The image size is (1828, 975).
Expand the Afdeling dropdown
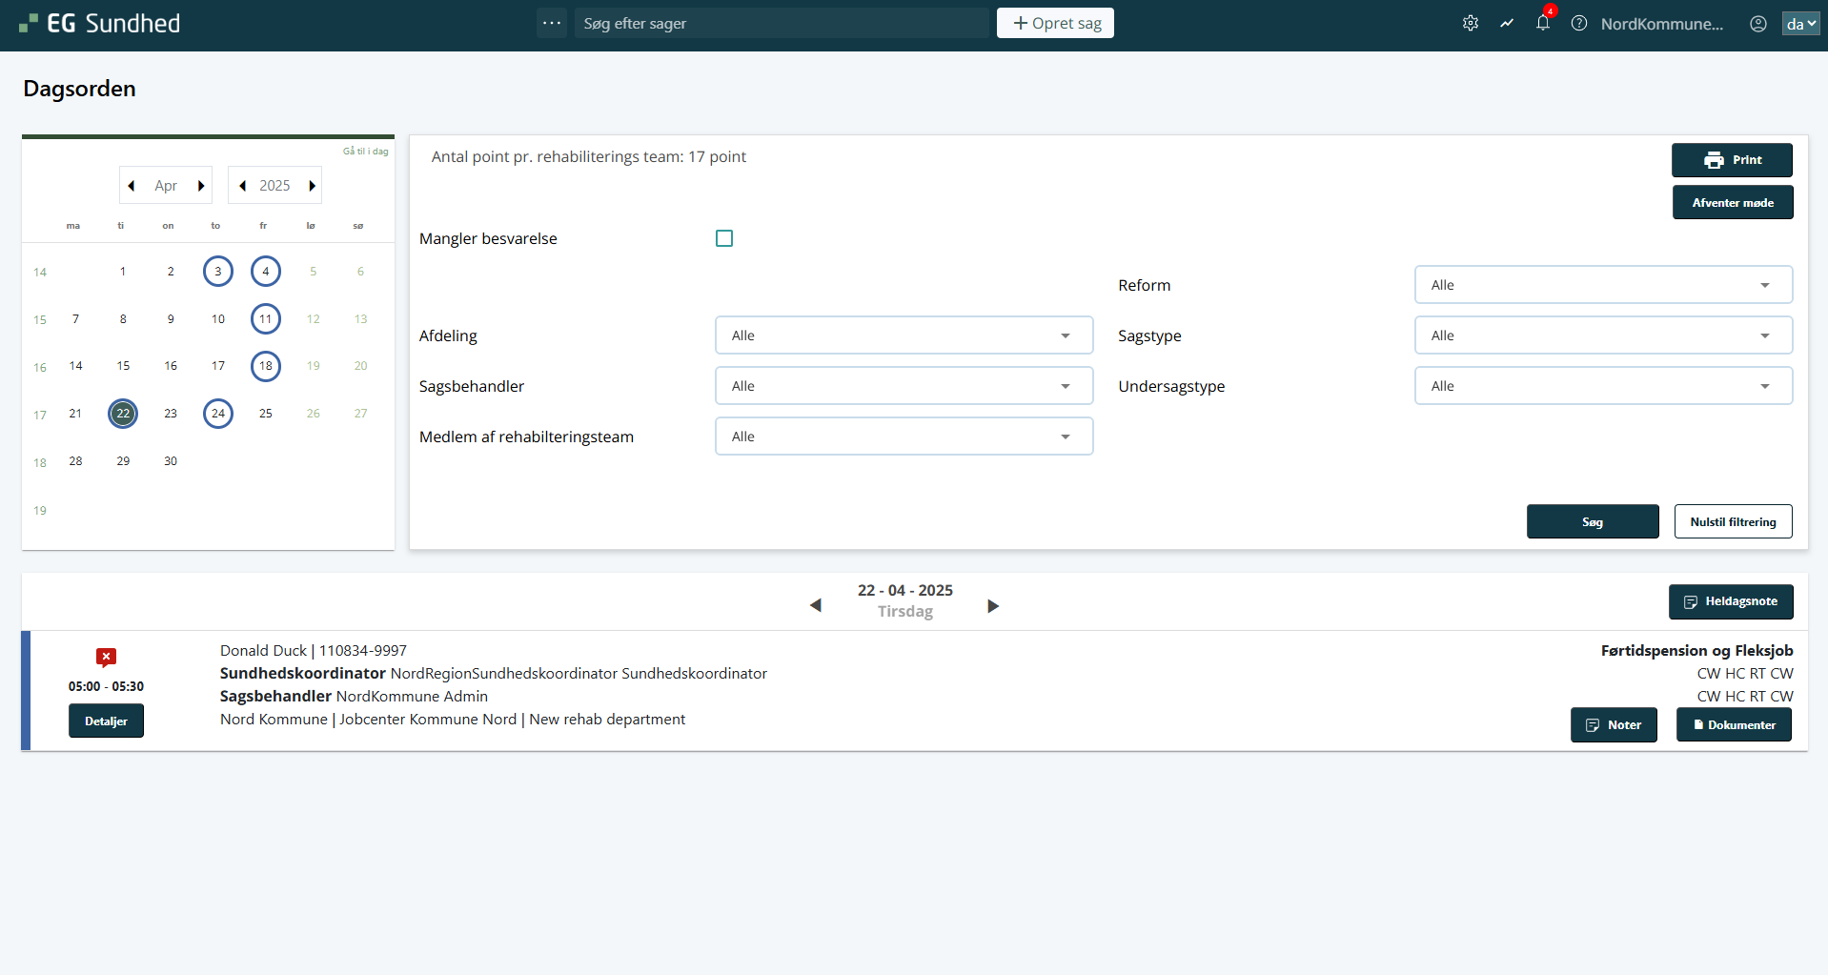point(904,335)
